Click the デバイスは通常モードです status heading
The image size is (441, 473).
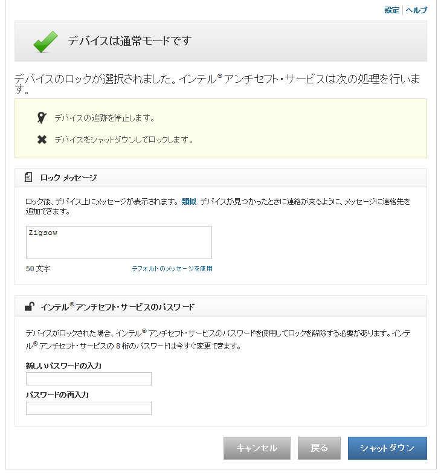[129, 41]
